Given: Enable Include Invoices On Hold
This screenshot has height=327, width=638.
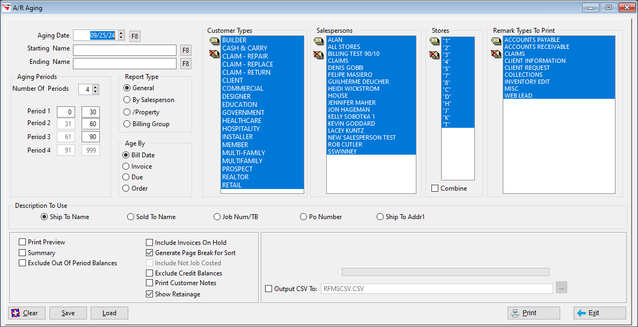Looking at the screenshot, I should coord(149,242).
